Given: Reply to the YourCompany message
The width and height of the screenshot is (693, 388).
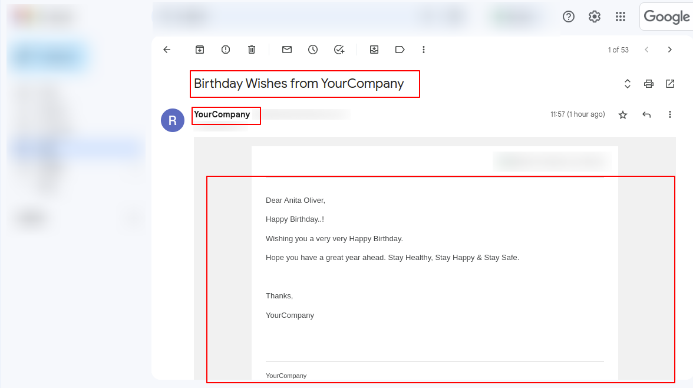Looking at the screenshot, I should (646, 115).
